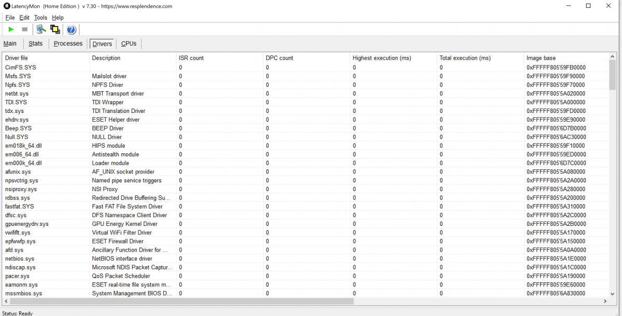Click the vertical scrollbar thumb
Screen dimensions: 622x316
613,75
